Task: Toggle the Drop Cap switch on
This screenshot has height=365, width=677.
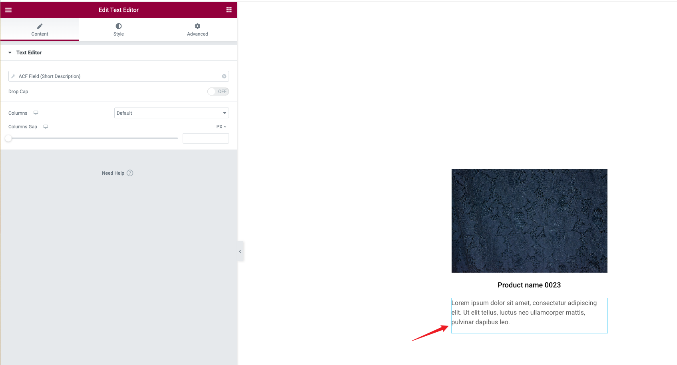Action: (218, 92)
